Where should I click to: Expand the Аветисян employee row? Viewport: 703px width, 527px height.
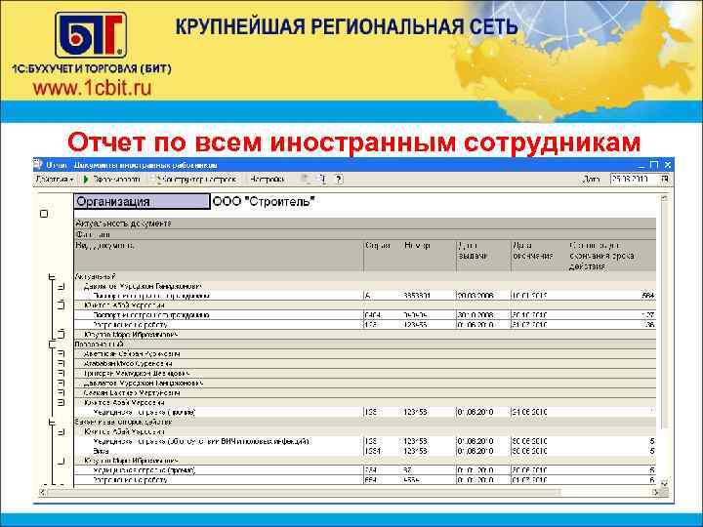tap(62, 354)
